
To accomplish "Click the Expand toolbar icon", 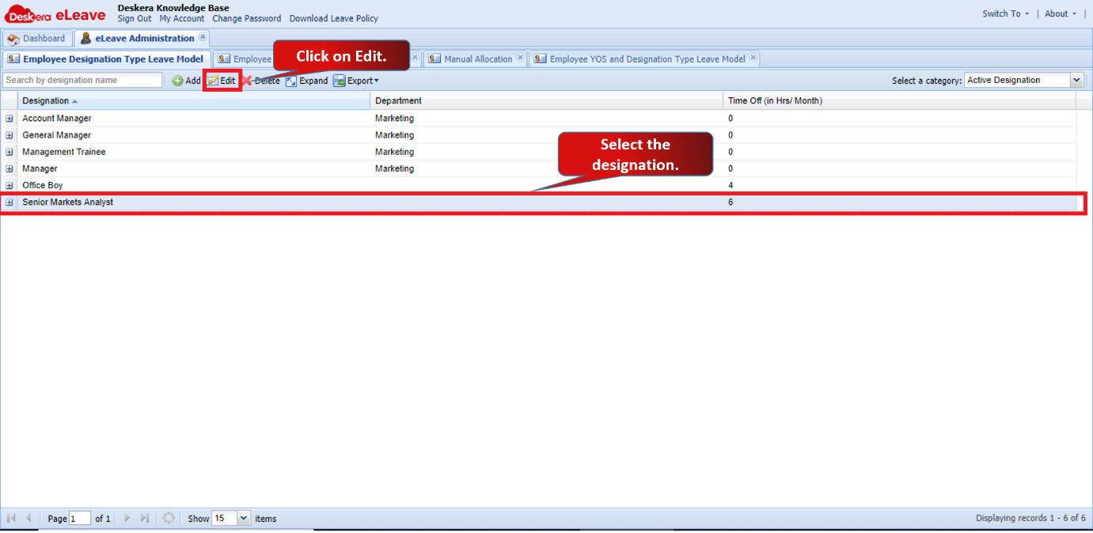I will click(291, 81).
